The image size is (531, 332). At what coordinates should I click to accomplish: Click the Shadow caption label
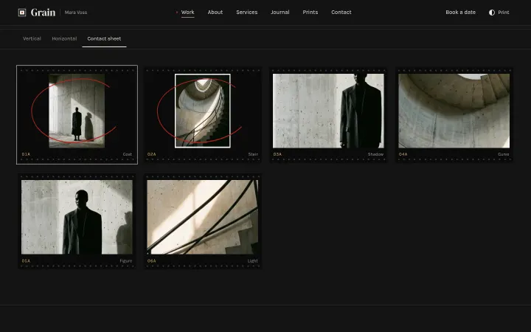click(375, 154)
